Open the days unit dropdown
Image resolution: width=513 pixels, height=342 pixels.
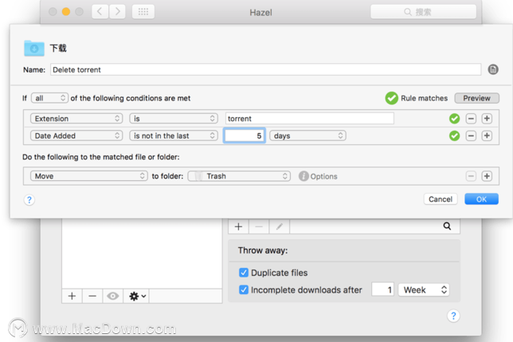click(x=307, y=136)
